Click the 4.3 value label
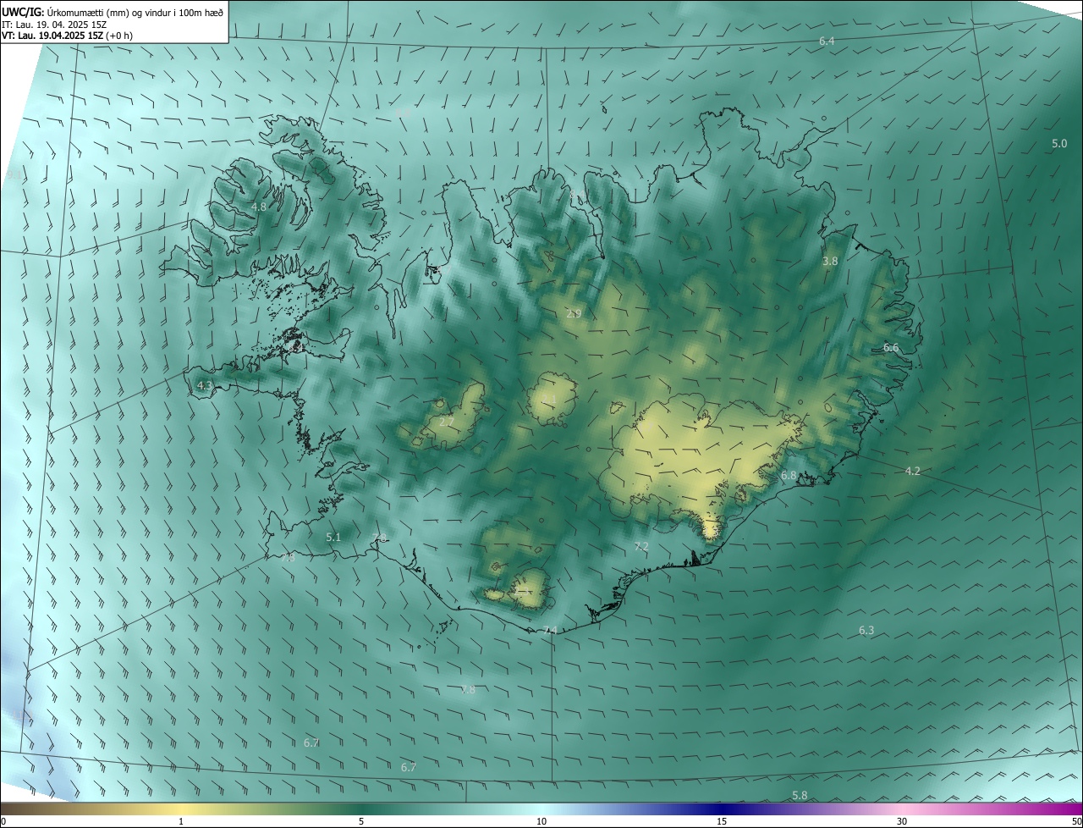 (205, 386)
